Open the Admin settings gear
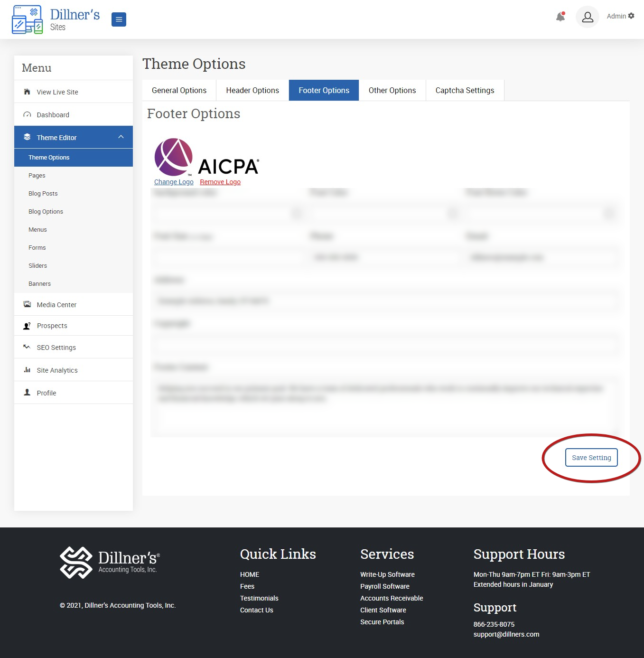 tap(631, 16)
